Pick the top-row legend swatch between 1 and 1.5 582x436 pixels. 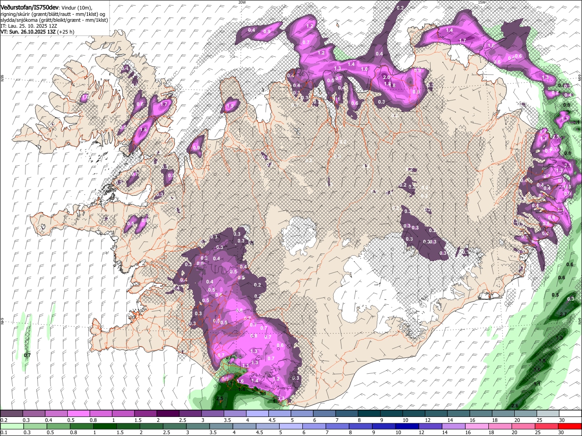[x=123, y=414]
